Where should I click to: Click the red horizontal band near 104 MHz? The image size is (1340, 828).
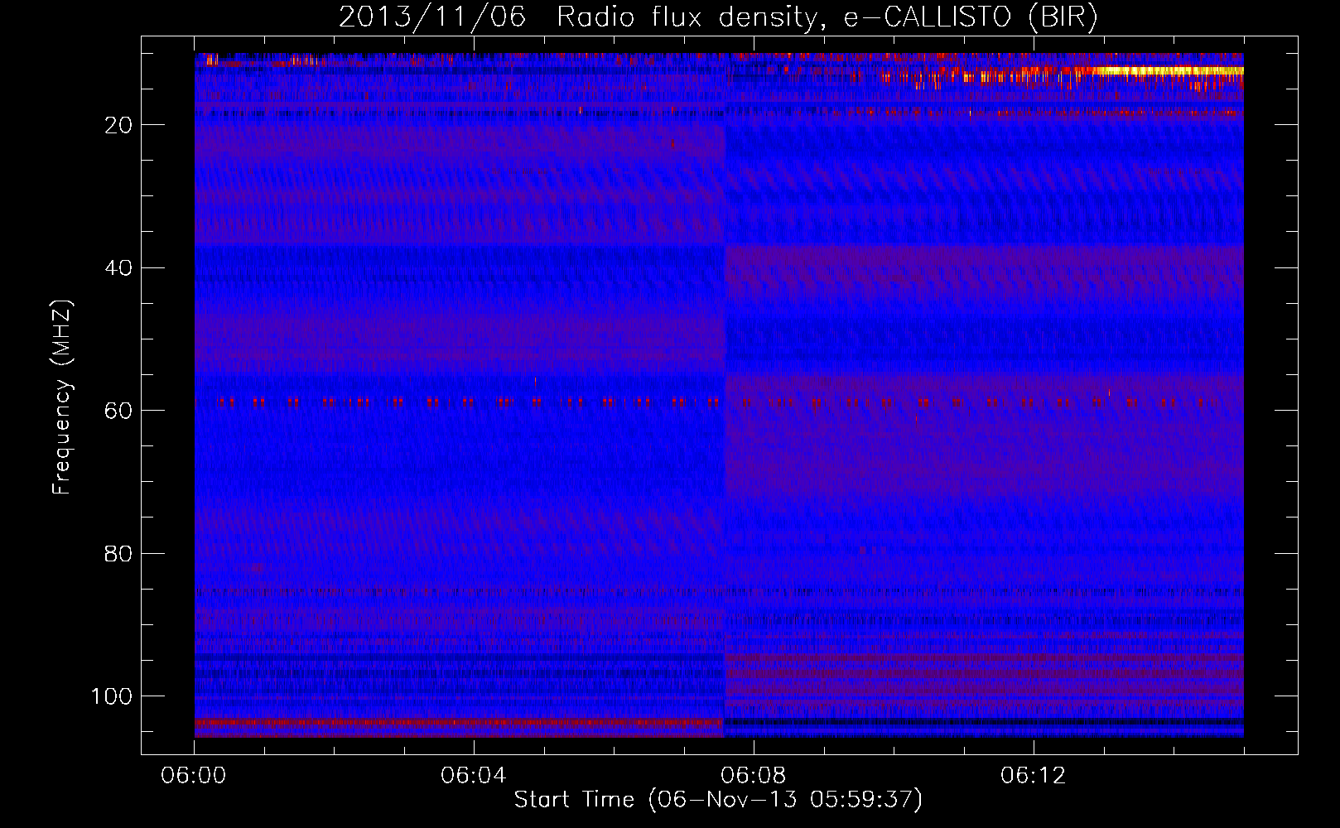[460, 723]
